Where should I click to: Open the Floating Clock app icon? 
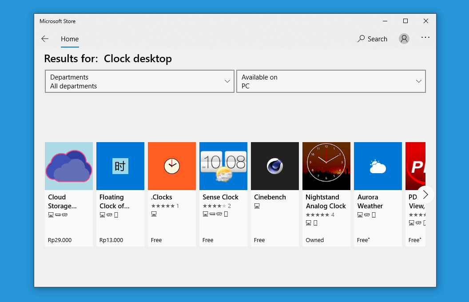point(120,166)
